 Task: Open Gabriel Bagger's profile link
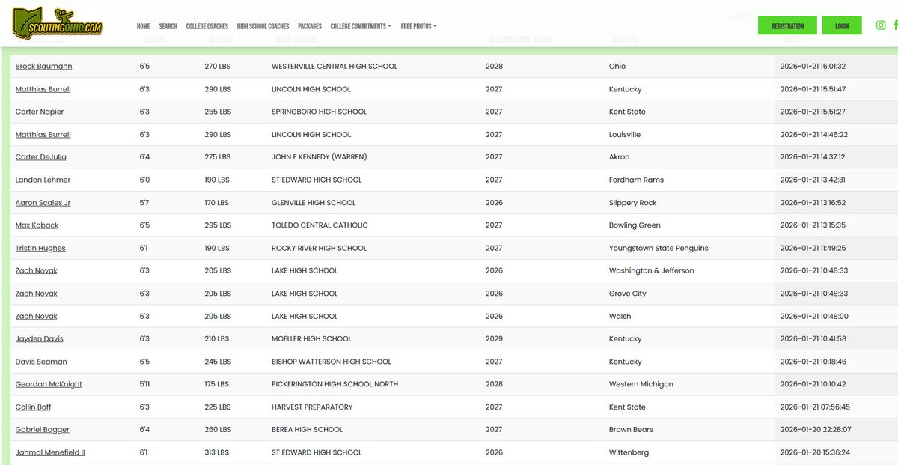(x=43, y=430)
